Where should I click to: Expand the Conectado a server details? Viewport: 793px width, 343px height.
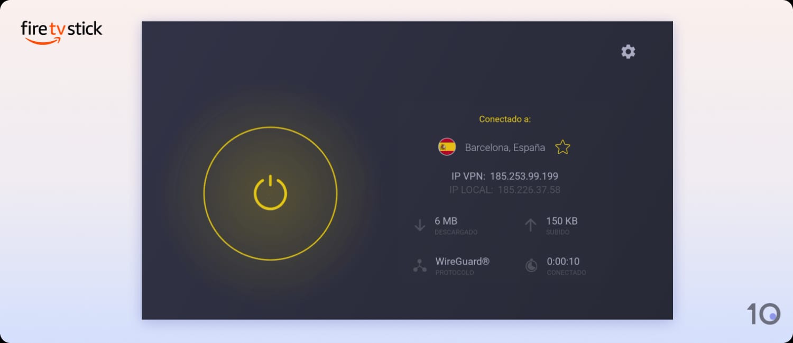click(504, 119)
